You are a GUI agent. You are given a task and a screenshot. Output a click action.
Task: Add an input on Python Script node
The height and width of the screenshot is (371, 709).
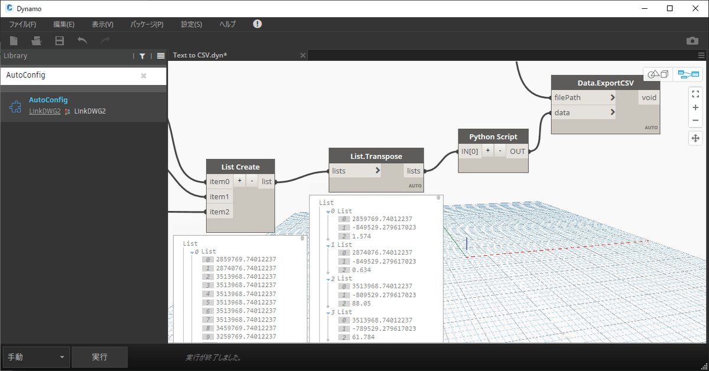tap(488, 151)
